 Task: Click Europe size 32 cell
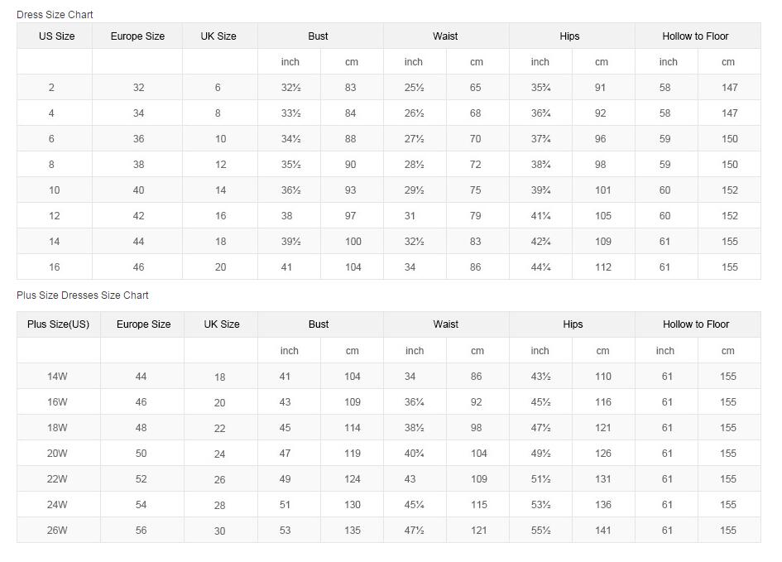(138, 88)
